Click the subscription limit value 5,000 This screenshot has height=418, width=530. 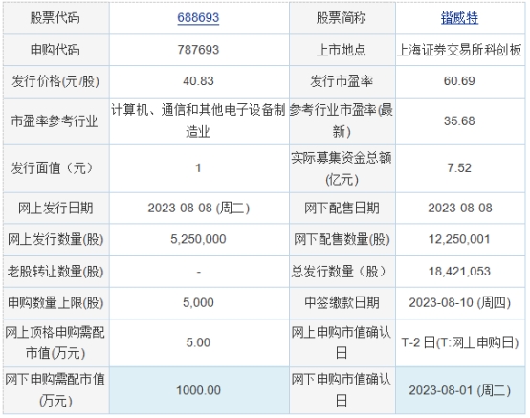198,302
